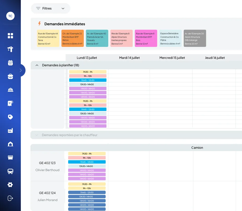The image size is (242, 211).
Task: Click driver name Olivier Berthoud
Action: pyautogui.click(x=47, y=170)
